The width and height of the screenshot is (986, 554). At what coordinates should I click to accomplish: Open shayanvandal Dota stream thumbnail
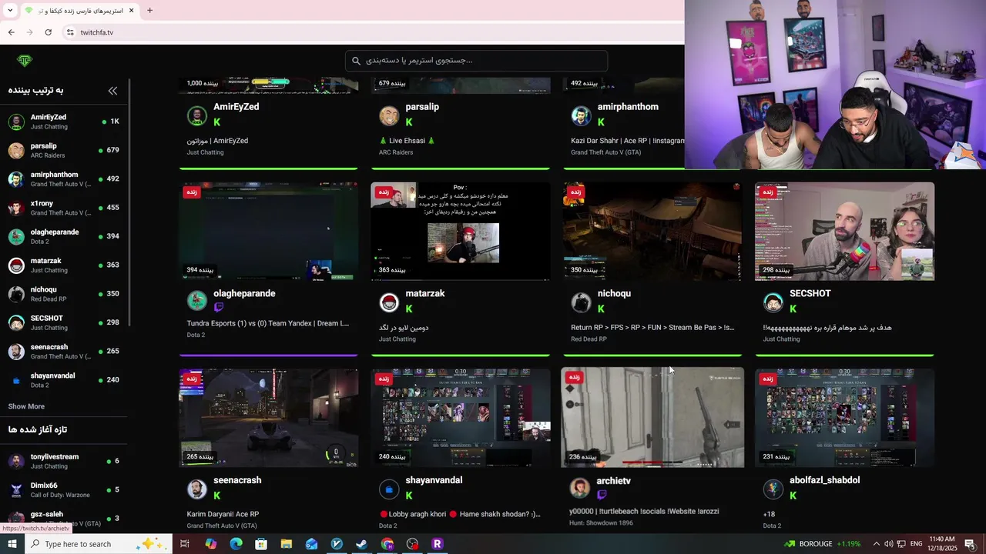tap(461, 418)
